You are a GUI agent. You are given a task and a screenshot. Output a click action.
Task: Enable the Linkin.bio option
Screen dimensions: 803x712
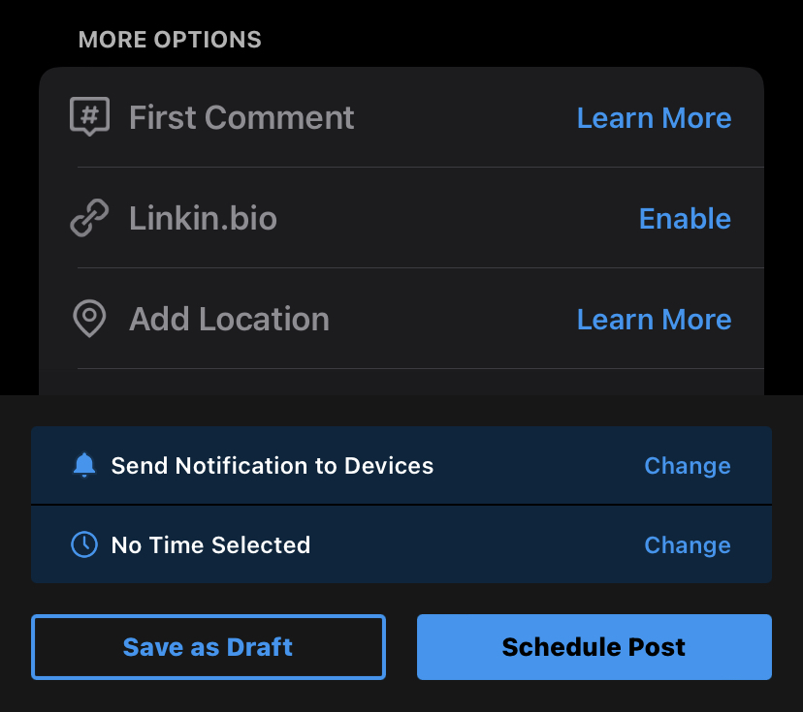pos(685,219)
